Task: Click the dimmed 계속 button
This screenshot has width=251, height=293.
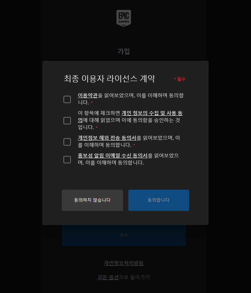Action: coord(124,235)
